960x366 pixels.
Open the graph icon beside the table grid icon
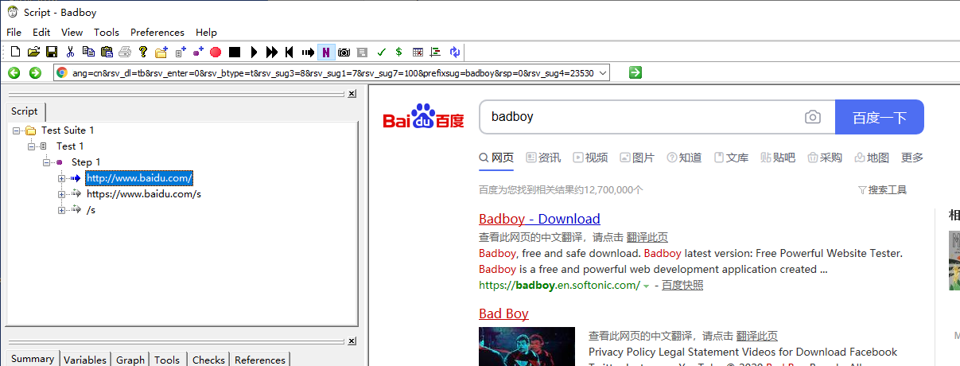[435, 53]
